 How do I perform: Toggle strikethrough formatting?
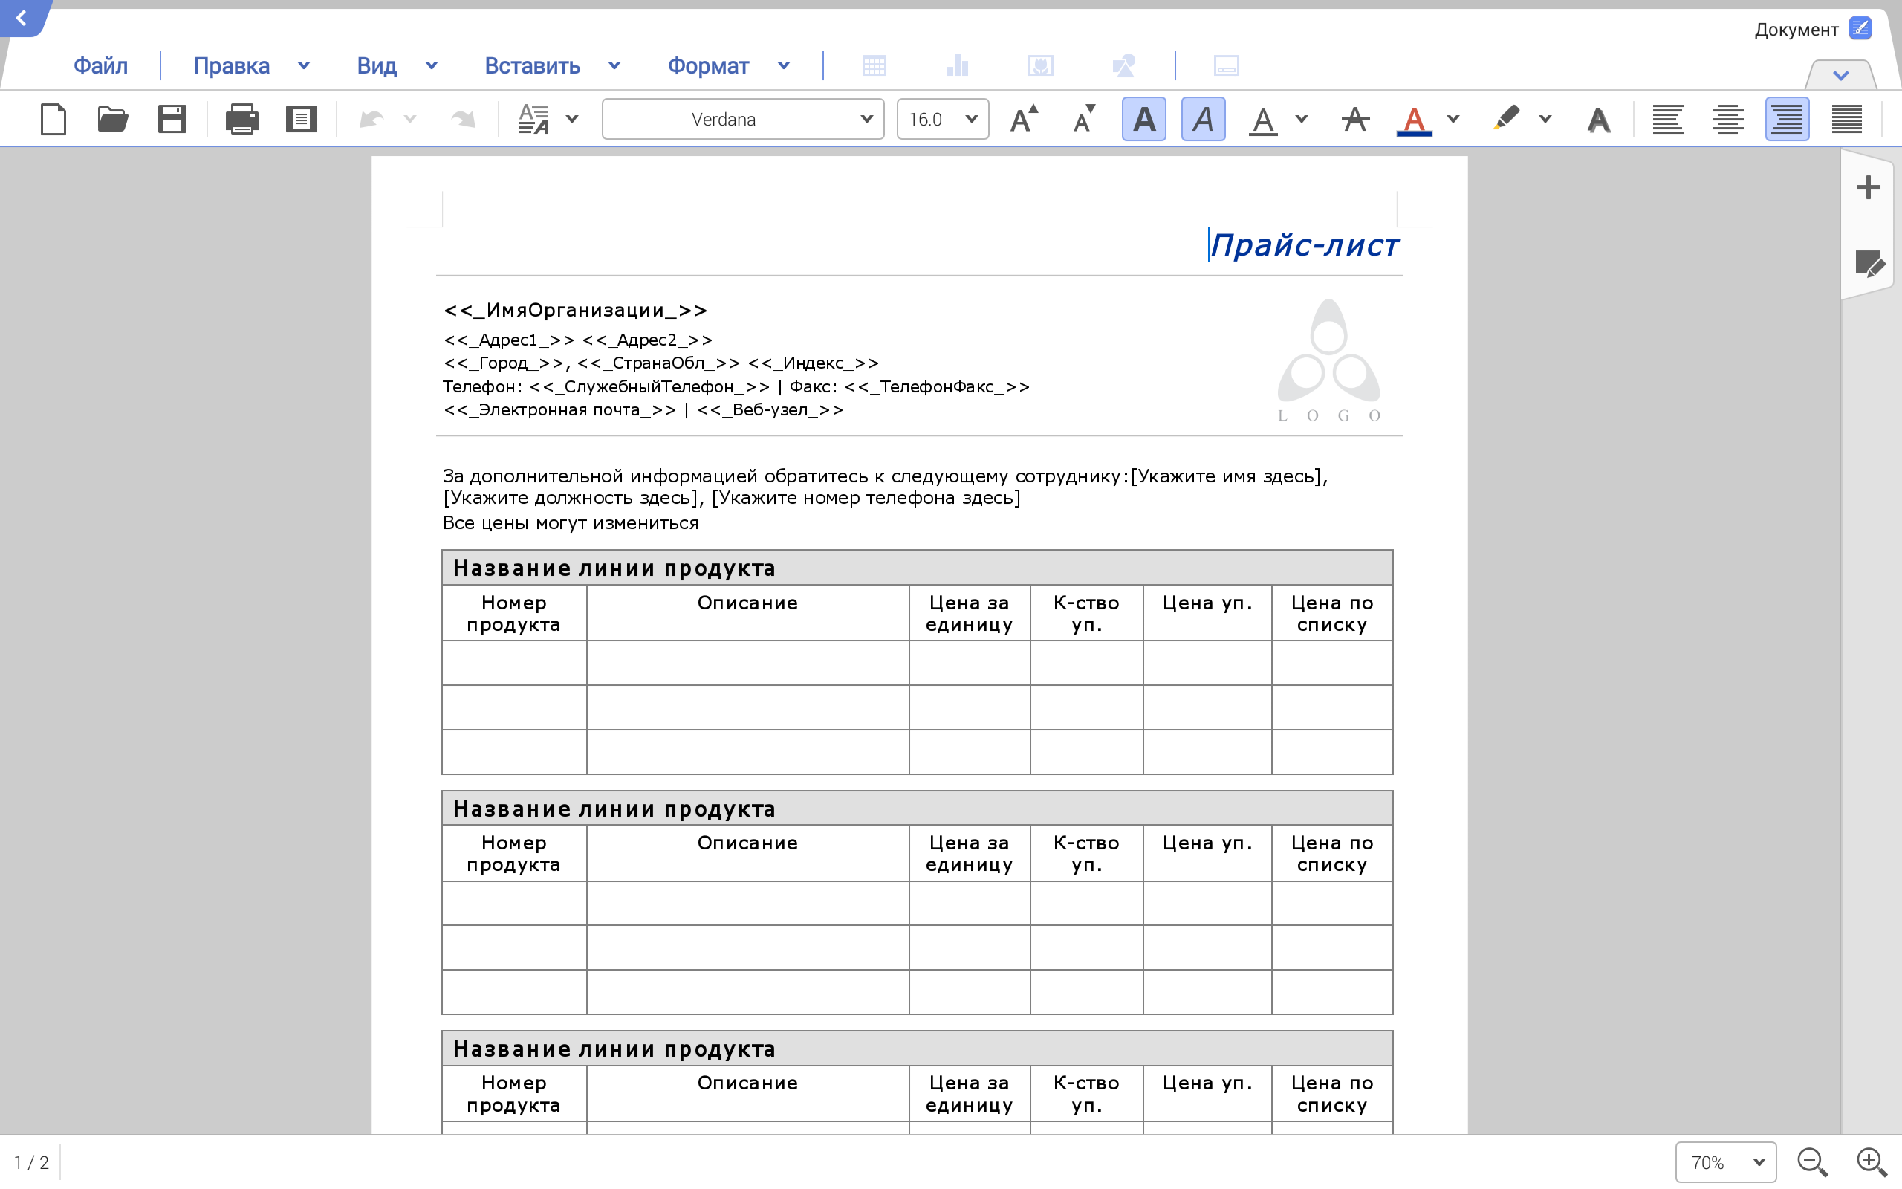pyautogui.click(x=1355, y=120)
